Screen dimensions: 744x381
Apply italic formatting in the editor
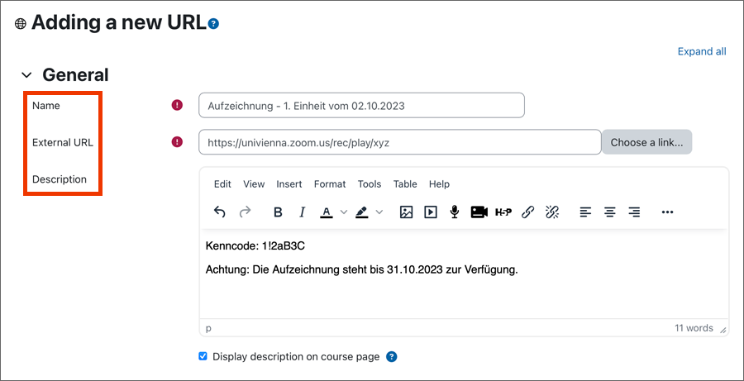tap(302, 212)
